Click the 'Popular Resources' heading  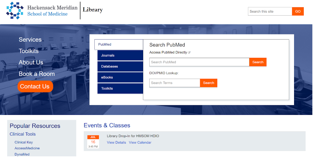coord(35,126)
